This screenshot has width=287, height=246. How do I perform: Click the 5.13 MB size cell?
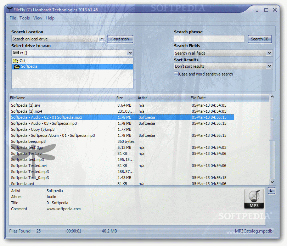[124, 148]
